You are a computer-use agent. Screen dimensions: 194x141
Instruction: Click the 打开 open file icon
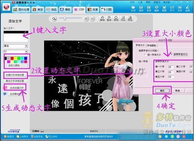[x=133, y=8]
